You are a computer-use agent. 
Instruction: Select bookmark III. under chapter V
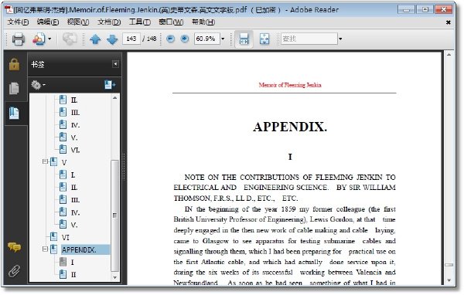tap(75, 200)
